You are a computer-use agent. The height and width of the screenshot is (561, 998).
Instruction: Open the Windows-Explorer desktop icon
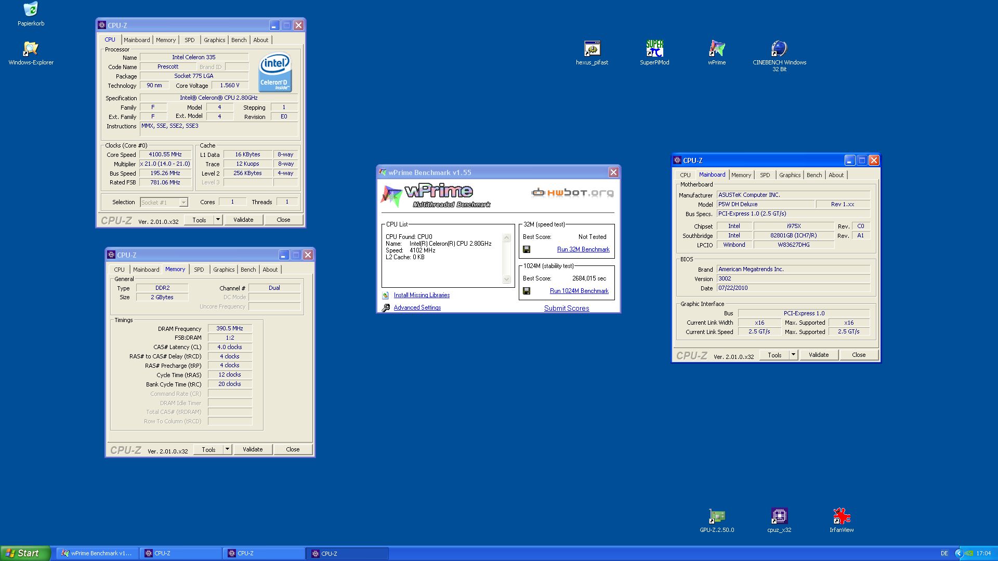[x=31, y=49]
